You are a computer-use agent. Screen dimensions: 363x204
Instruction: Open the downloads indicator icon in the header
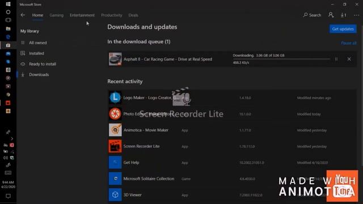point(344,15)
